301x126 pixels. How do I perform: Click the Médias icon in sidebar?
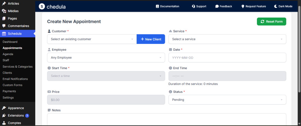click(x=4, y=11)
